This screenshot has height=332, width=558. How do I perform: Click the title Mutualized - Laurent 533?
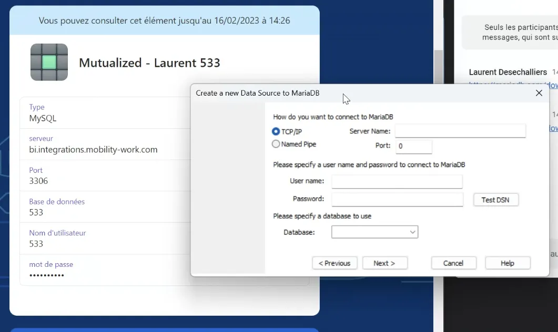tap(149, 63)
